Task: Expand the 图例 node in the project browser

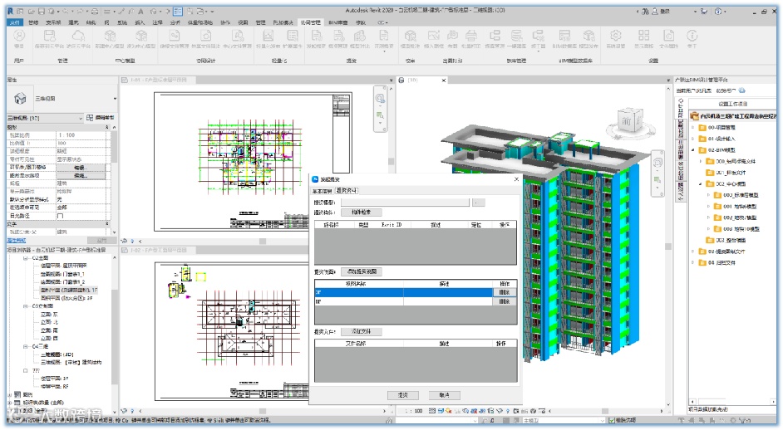Action: pos(9,394)
